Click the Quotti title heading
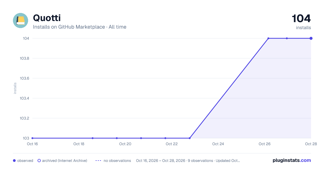 [x=47, y=18]
